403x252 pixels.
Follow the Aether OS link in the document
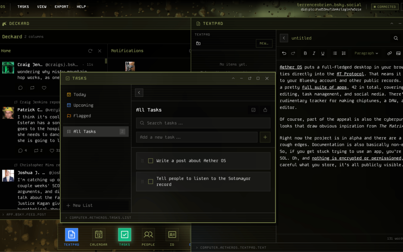(x=291, y=67)
